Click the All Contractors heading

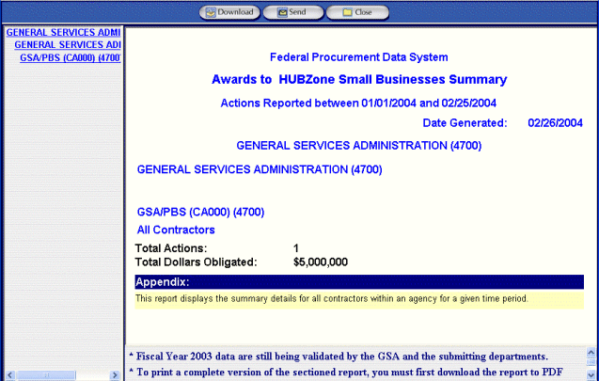pyautogui.click(x=176, y=230)
